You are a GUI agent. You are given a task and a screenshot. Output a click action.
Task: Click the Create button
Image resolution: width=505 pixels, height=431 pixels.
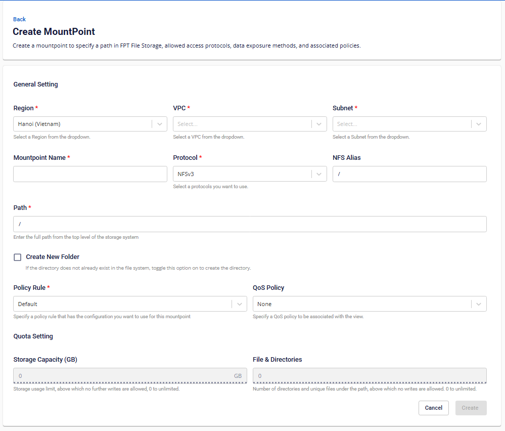[x=470, y=408]
